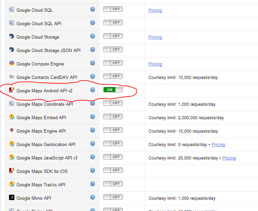
Task: Turn on Google Cloud SQL
Action: (x=113, y=9)
